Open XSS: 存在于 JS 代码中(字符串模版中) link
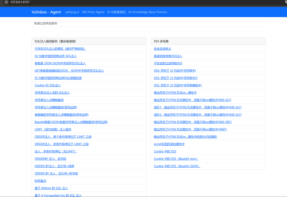The image size is (287, 197). (178, 85)
